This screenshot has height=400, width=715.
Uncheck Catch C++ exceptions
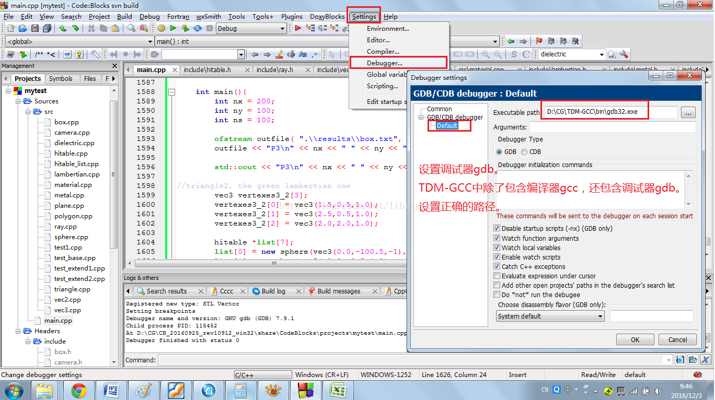[x=497, y=266]
